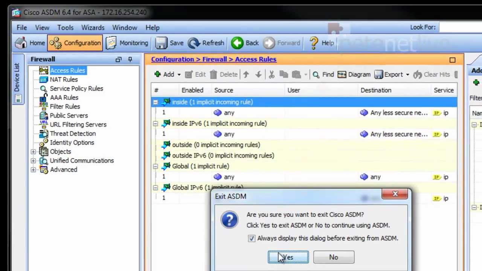Open the Configuration view
This screenshot has width=482, height=271.
[x=75, y=43]
